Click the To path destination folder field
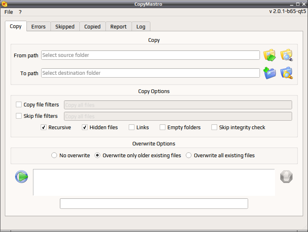This screenshot has height=232, width=308. click(150, 73)
